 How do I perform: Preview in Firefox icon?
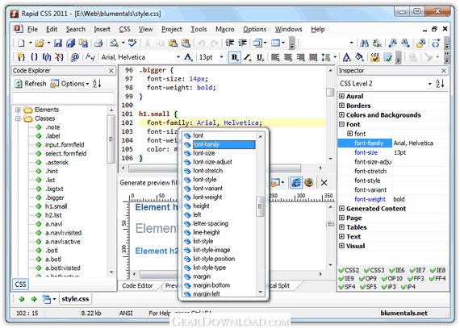[x=309, y=183]
